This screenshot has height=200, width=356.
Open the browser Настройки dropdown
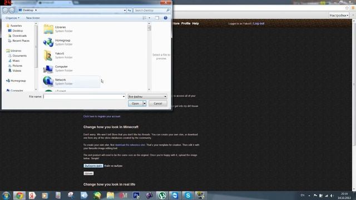(x=339, y=16)
